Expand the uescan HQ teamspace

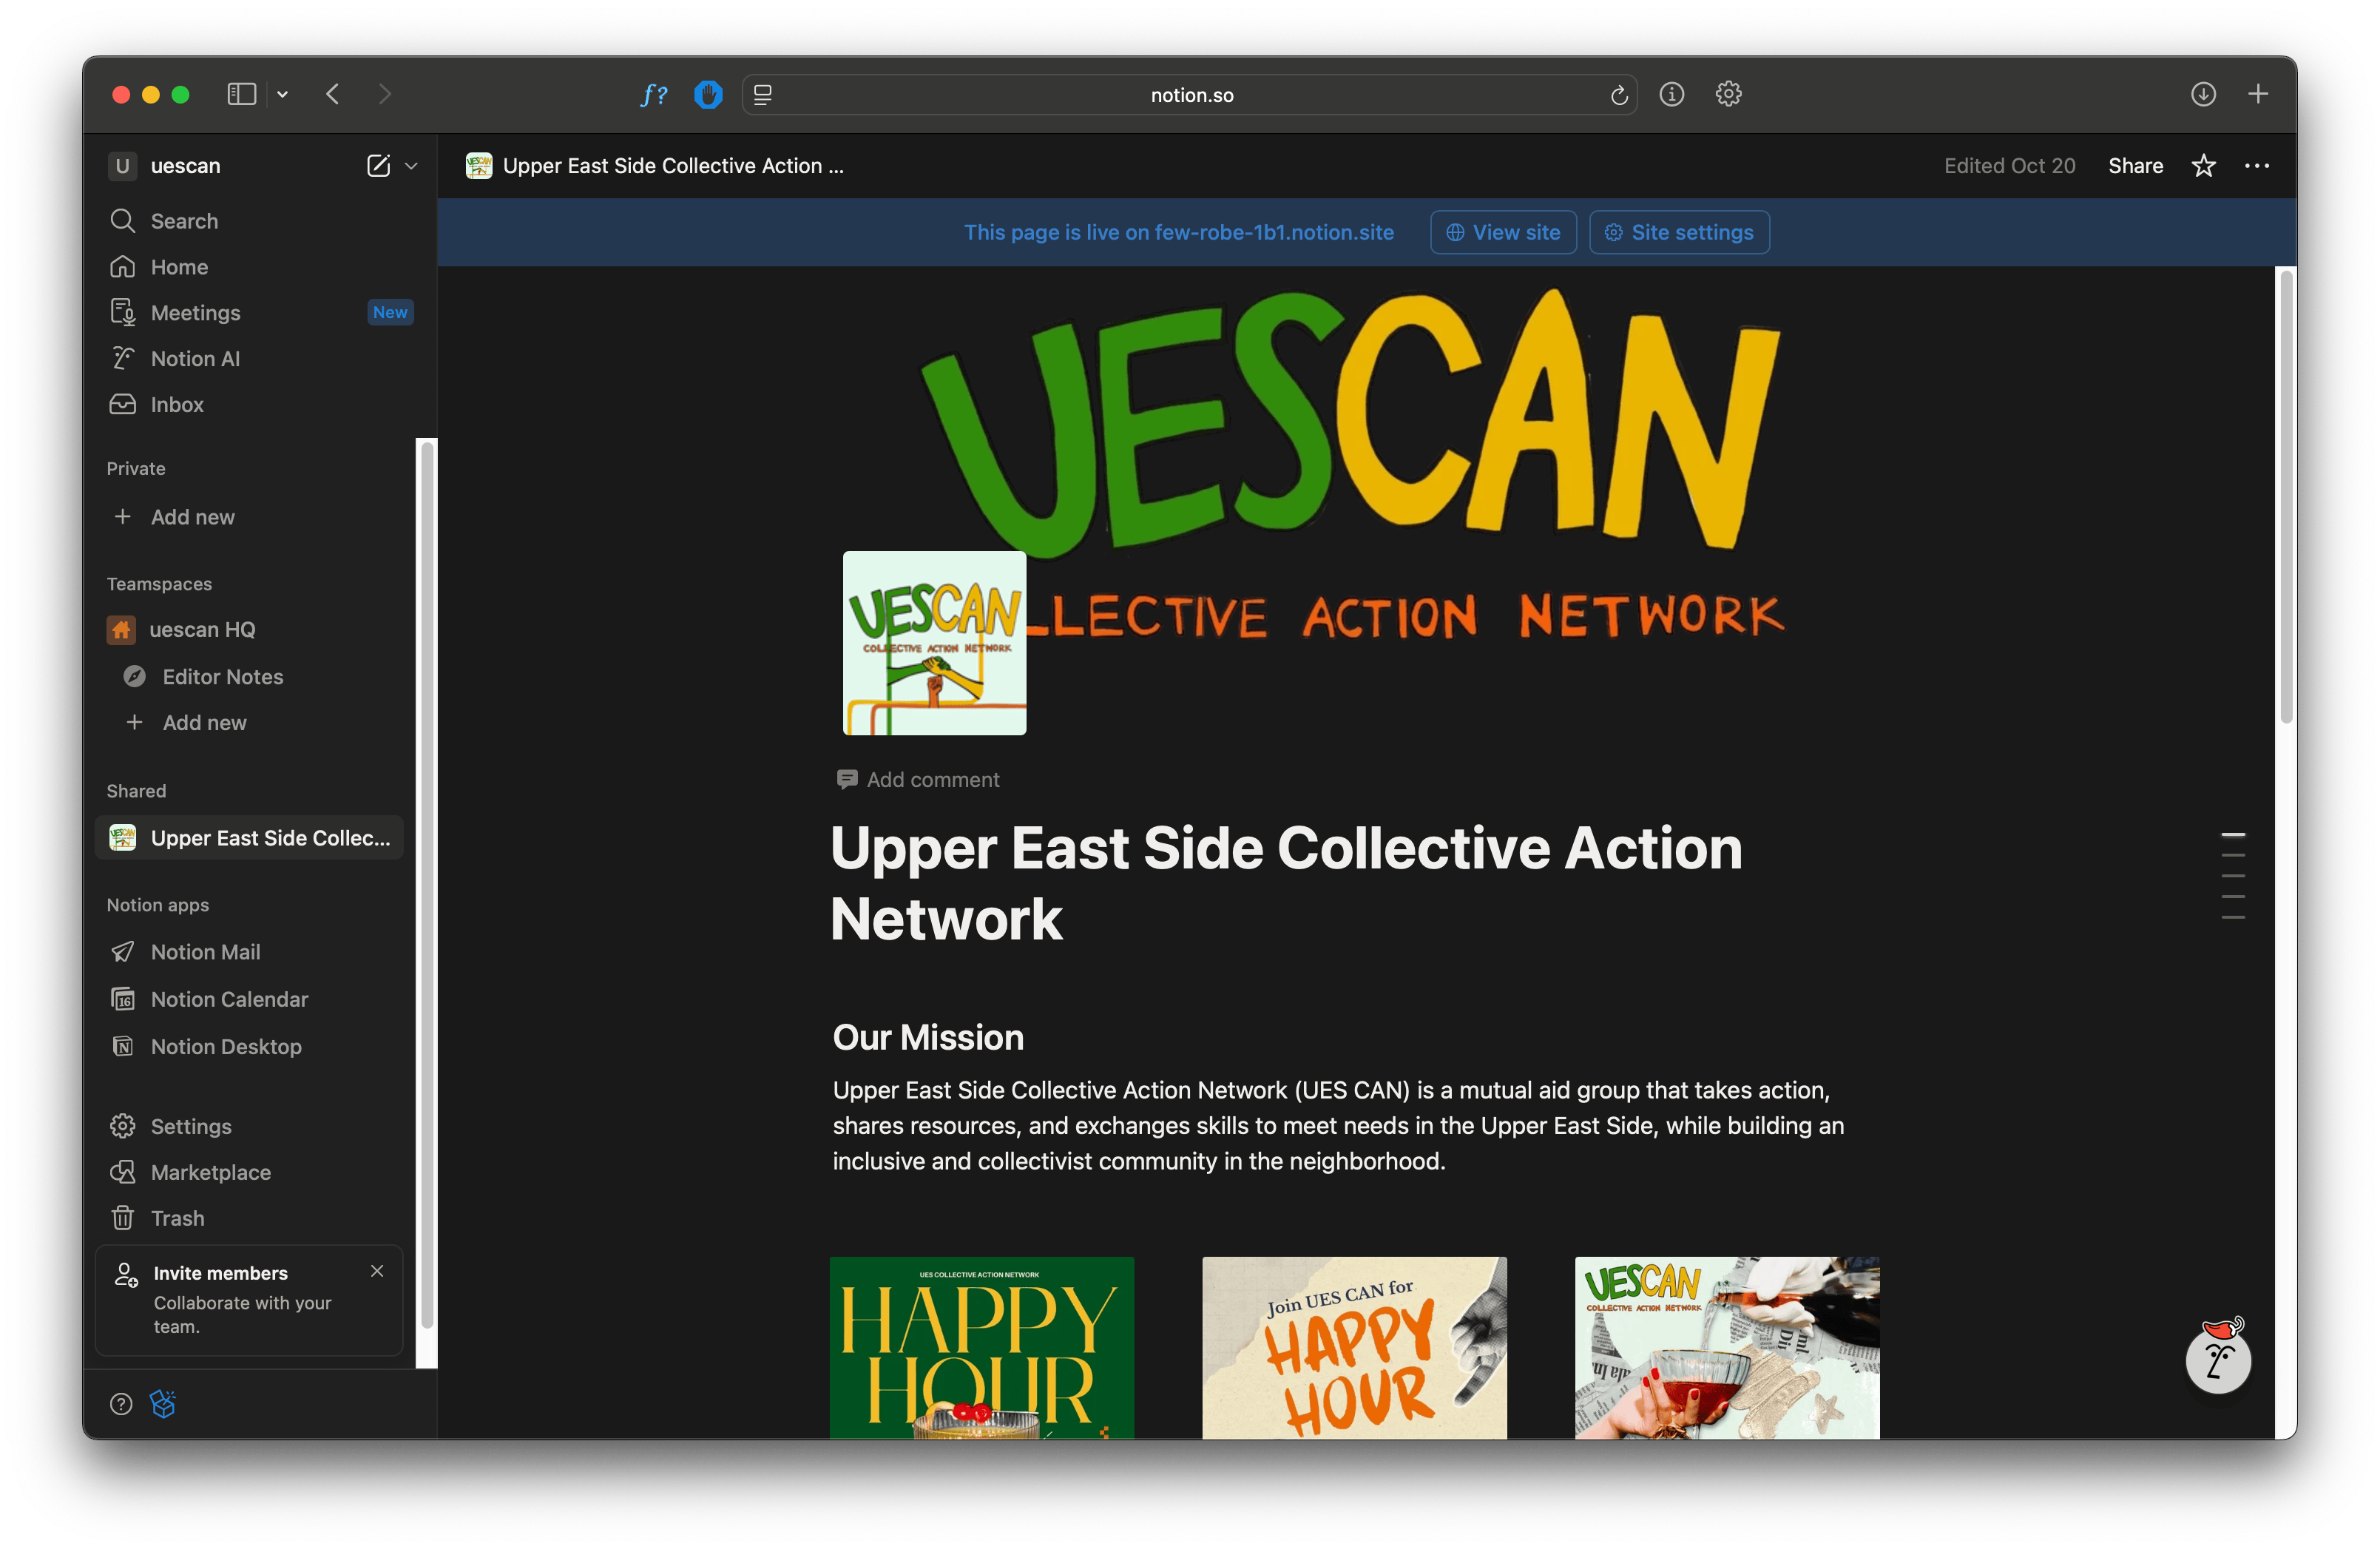(x=201, y=630)
